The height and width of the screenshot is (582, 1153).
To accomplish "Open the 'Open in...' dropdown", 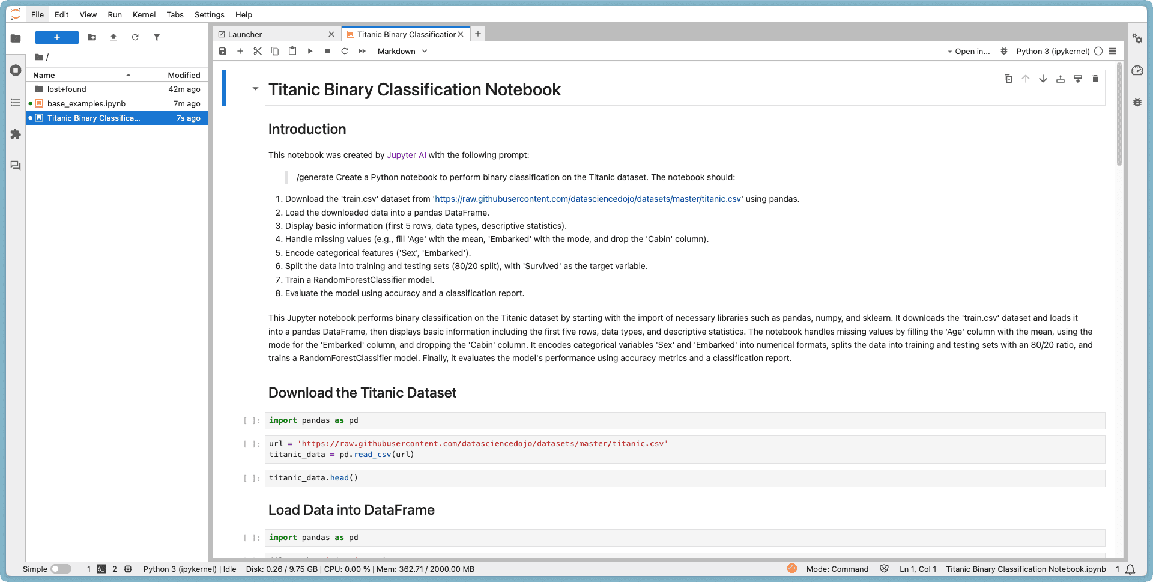I will tap(969, 51).
